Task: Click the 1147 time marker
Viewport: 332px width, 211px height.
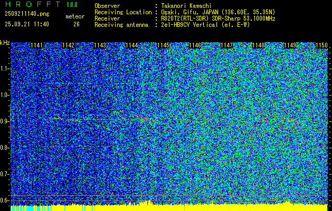Action: pyautogui.click(x=227, y=45)
